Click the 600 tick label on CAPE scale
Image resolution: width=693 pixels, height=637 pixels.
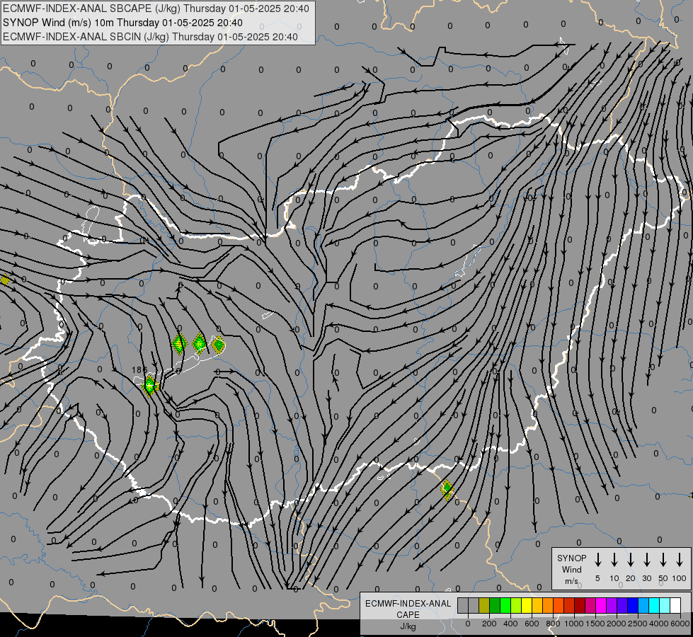(532, 624)
